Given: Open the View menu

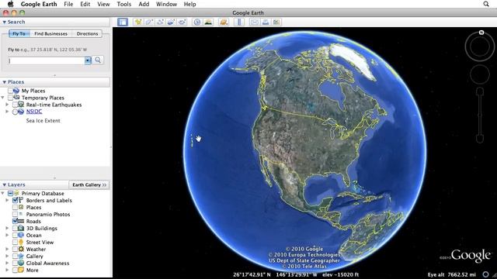Looking at the screenshot, I should 103,4.
